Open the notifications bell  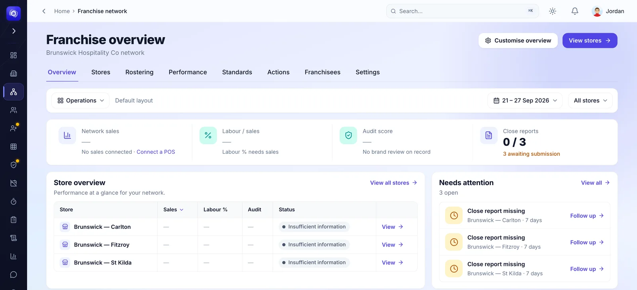575,11
